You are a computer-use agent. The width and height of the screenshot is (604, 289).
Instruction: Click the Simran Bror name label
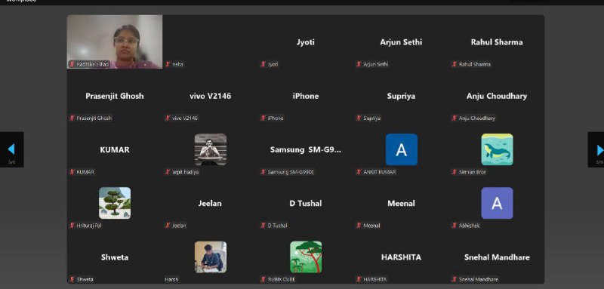click(473, 172)
